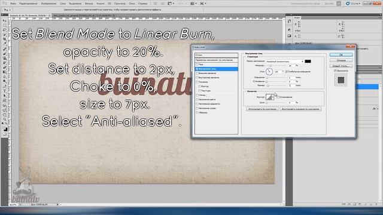Select the Shape tool
Screen dimensions: 383x215
(5, 100)
